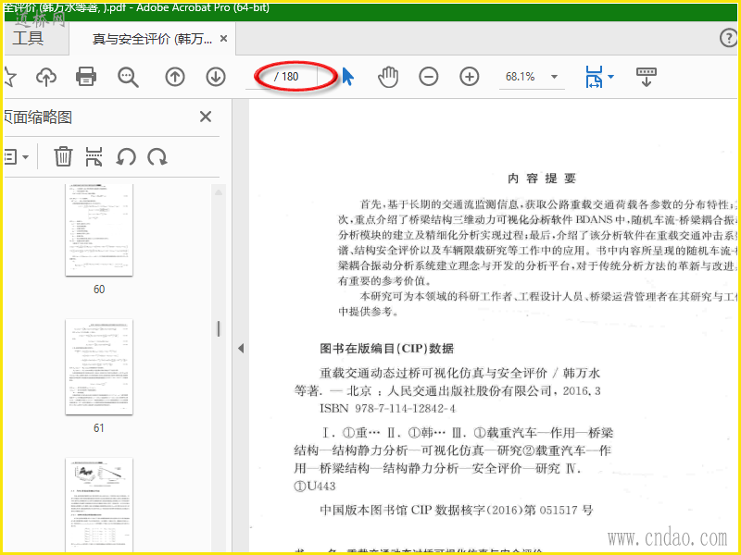Click the read mode keyboard-arrow icon

[646, 77]
